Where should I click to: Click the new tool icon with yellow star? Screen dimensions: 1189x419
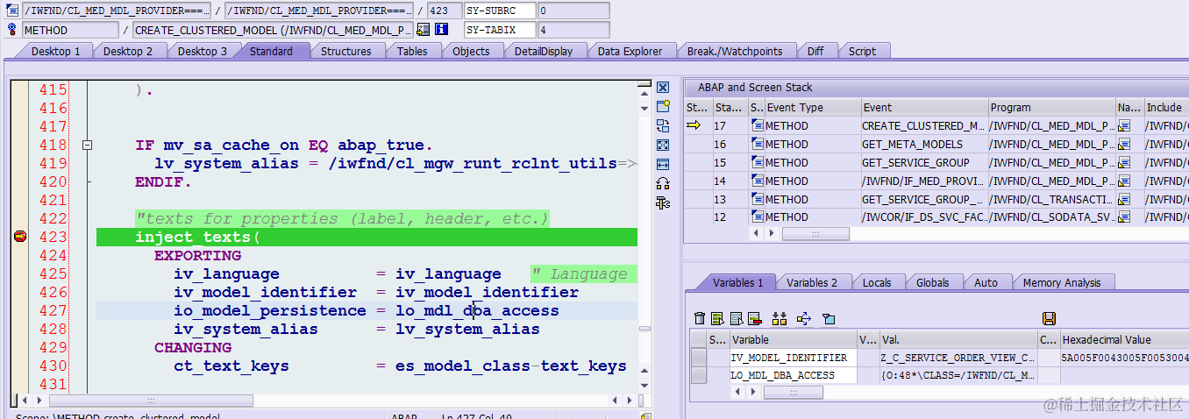click(663, 107)
